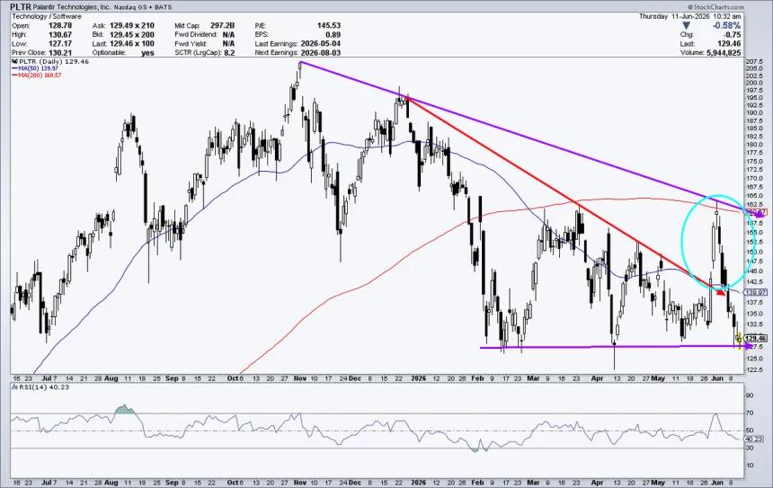Select the Mkt Cap value 297.2B

[222, 25]
